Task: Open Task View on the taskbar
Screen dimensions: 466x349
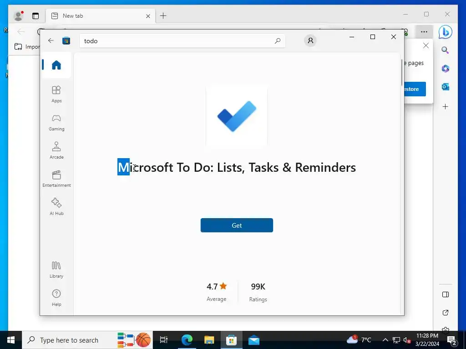Action: pyautogui.click(x=163, y=340)
